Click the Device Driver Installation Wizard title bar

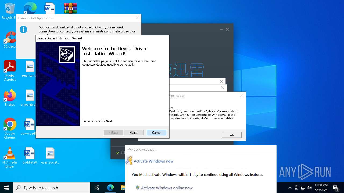[102, 38]
